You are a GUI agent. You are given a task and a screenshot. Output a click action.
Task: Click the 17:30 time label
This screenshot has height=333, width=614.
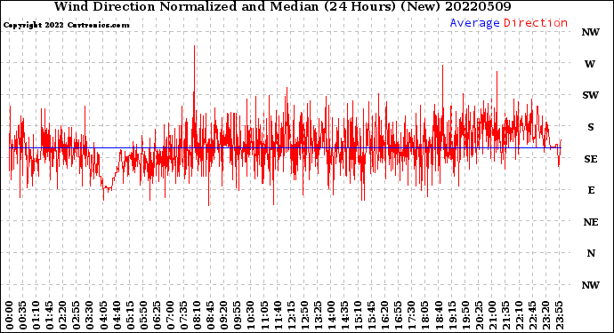tap(411, 315)
